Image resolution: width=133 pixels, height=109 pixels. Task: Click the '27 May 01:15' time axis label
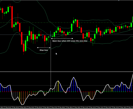pos(8,107)
